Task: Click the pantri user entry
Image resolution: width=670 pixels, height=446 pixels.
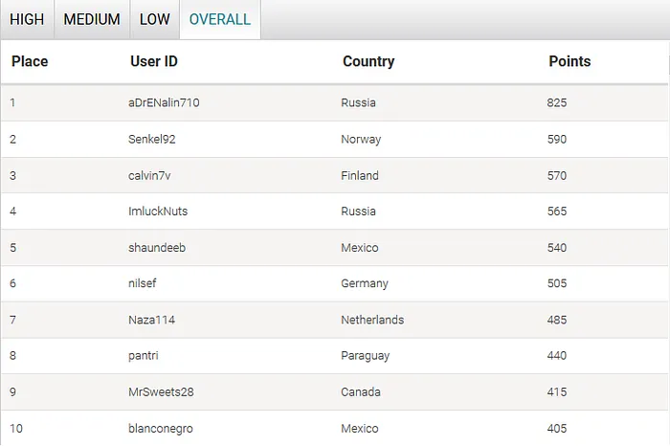Action: tap(144, 356)
